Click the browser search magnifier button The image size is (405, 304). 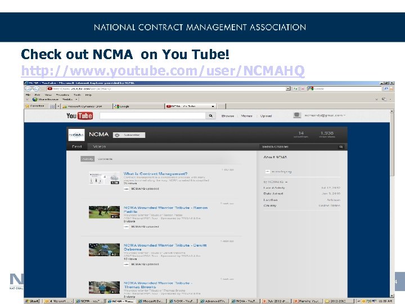tap(386, 89)
